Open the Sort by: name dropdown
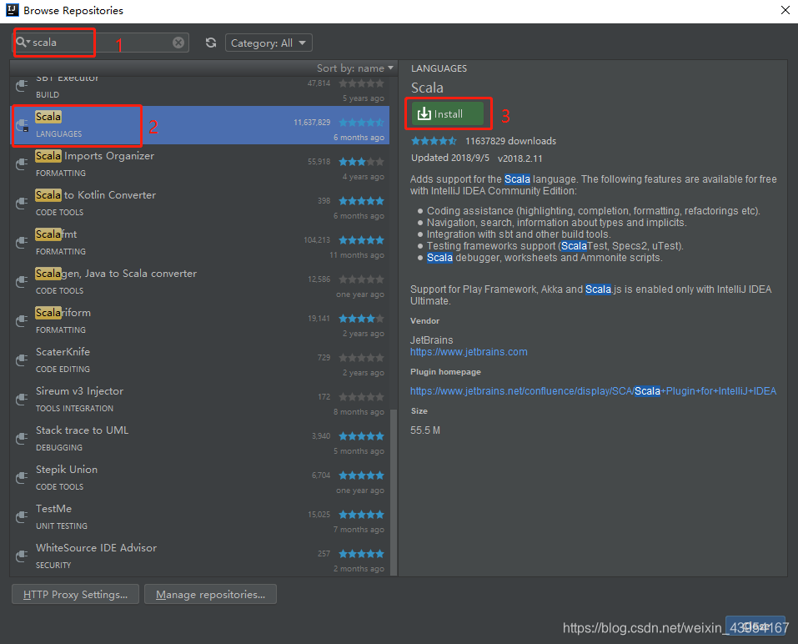798x644 pixels. pyautogui.click(x=354, y=68)
